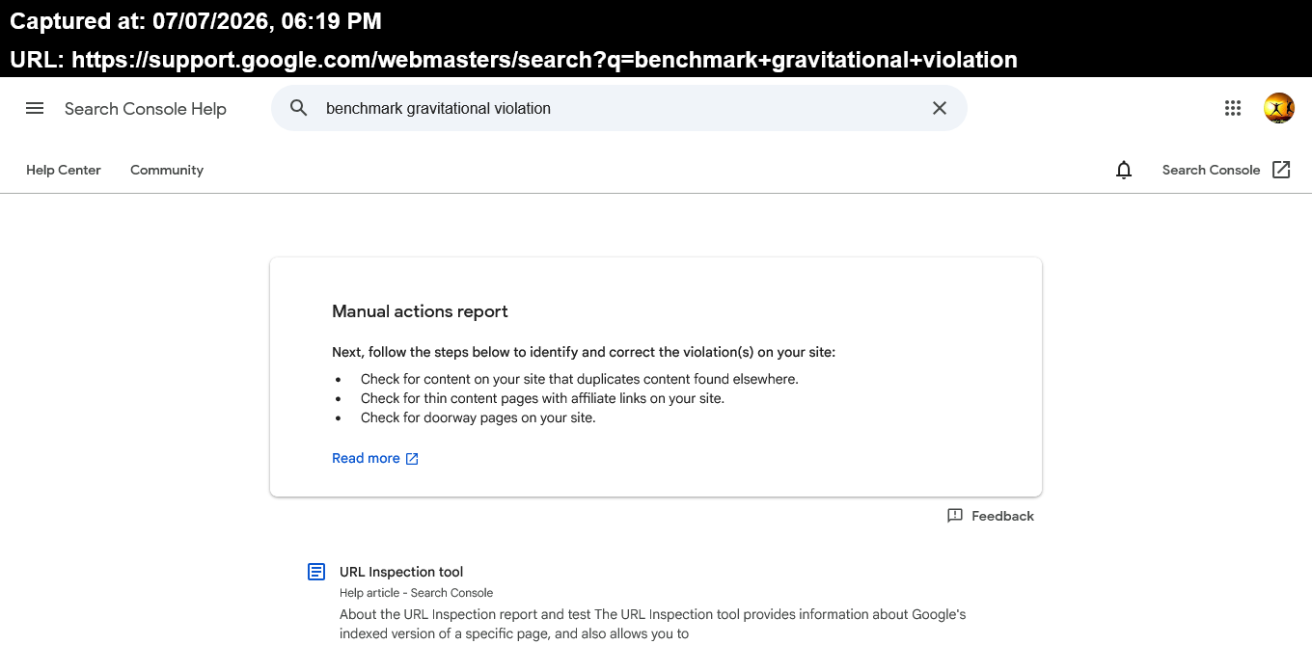Open the hamburger main menu
Screen dimensions: 1312x645
(x=35, y=108)
